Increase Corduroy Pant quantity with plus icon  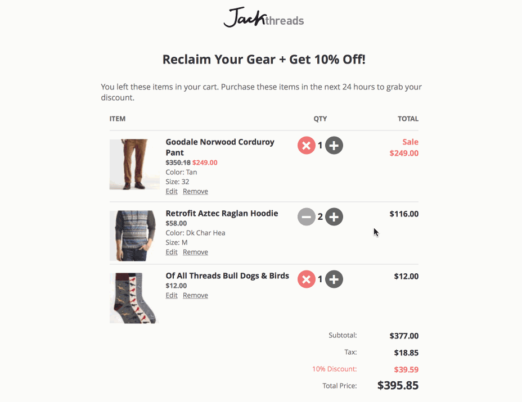334,146
